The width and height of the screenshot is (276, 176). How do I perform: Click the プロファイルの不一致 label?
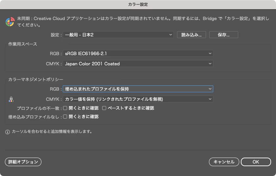38,108
